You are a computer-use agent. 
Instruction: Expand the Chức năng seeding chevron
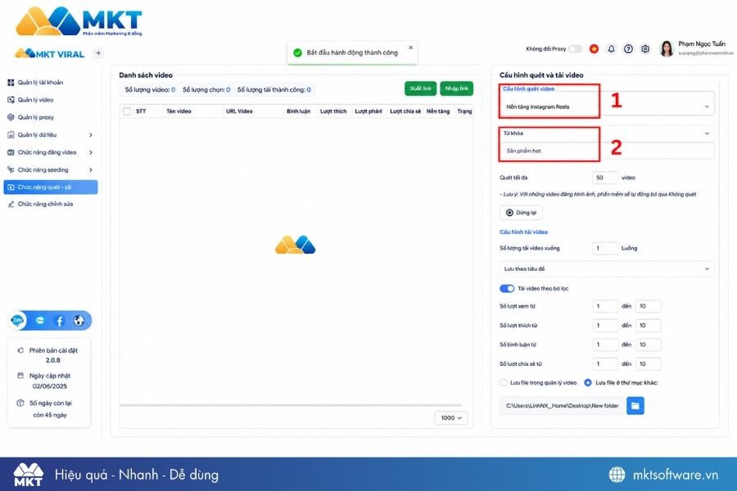[91, 169]
